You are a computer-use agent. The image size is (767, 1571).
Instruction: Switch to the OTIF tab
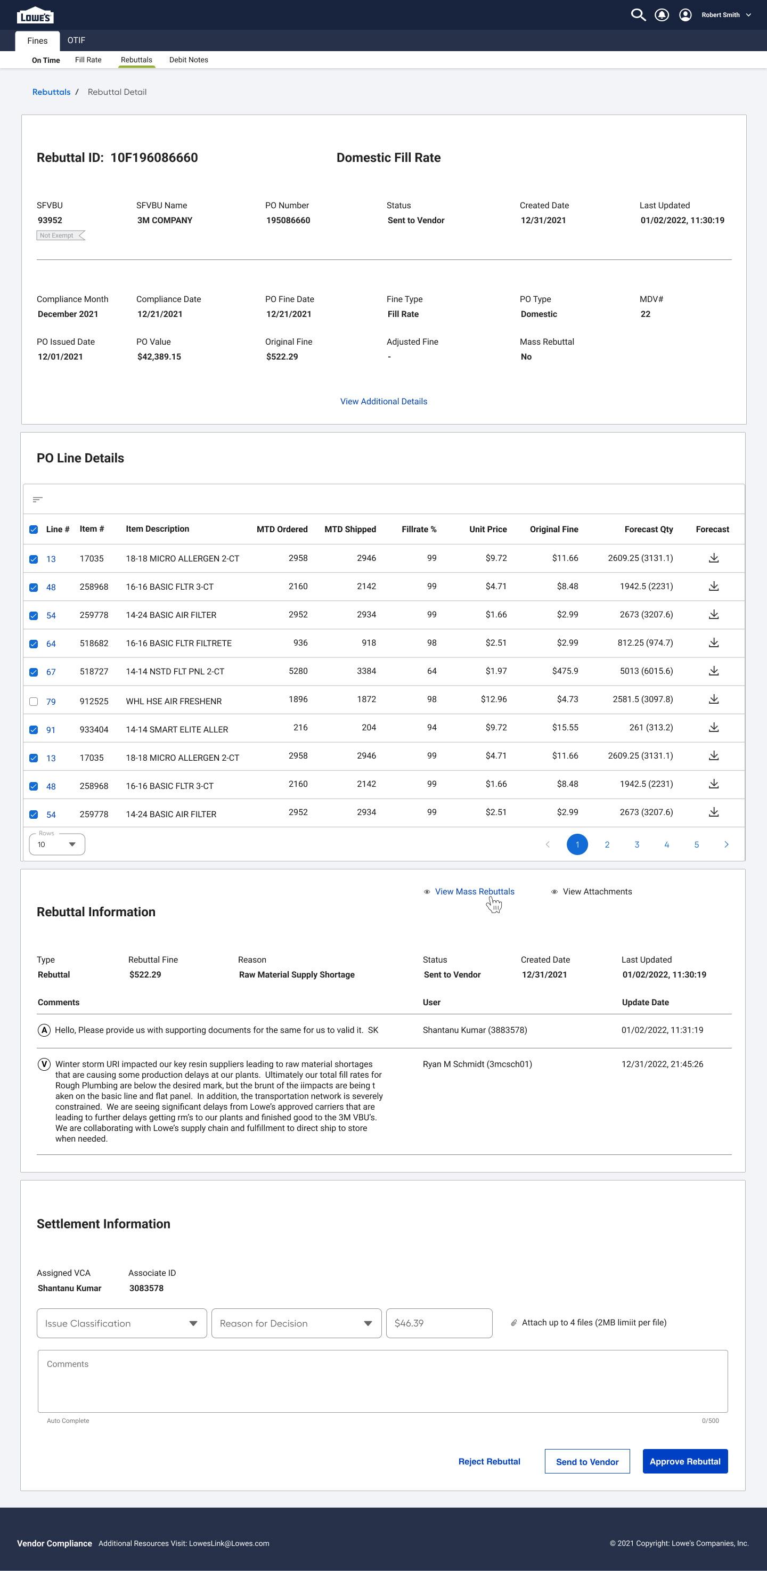76,40
